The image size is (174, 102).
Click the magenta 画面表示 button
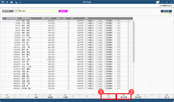tap(63, 11)
